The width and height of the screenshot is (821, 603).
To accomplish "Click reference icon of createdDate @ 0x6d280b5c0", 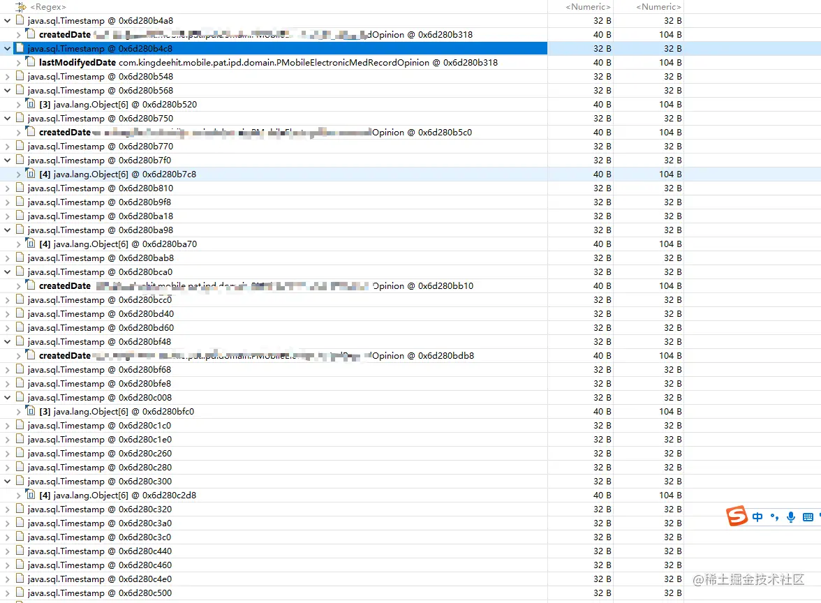I will tap(31, 132).
